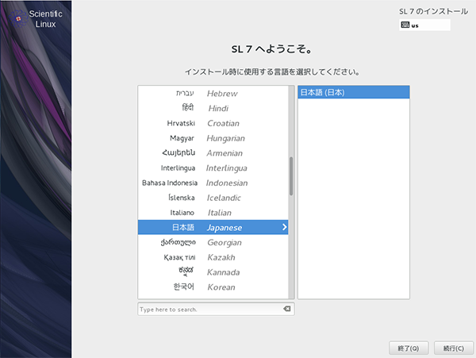Choose Croatian (Hrvatski) language row
476x358 pixels.
point(213,123)
